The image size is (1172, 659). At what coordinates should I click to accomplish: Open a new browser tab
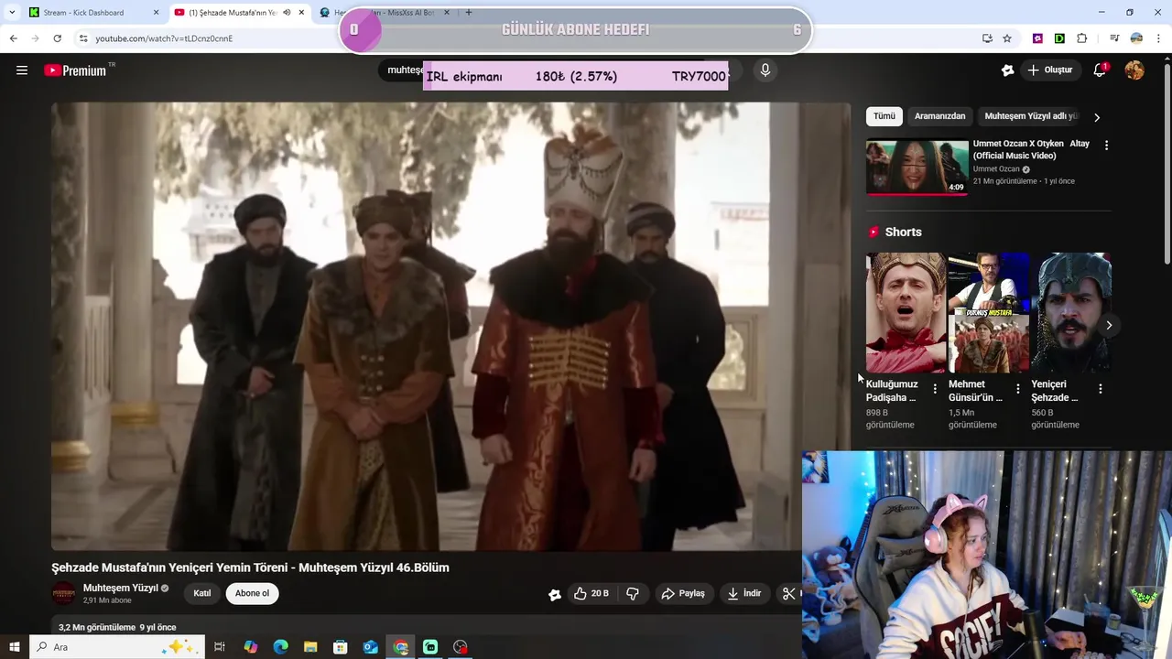pyautogui.click(x=468, y=13)
